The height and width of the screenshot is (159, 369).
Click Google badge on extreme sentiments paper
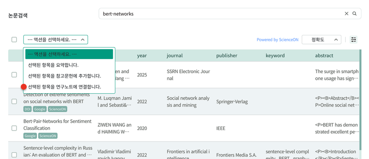(x=40, y=109)
